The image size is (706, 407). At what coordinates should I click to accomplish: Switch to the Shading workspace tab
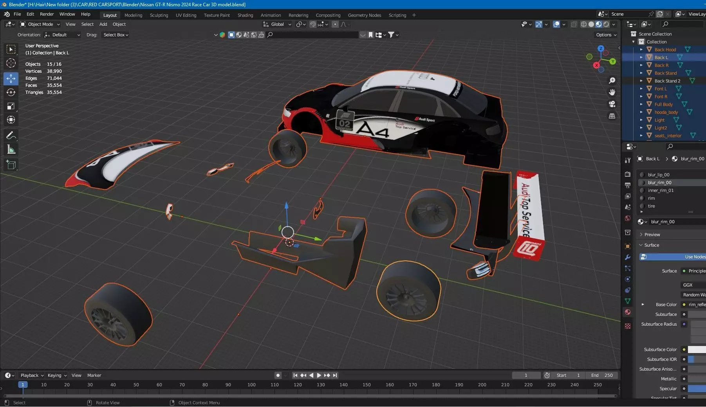click(245, 15)
